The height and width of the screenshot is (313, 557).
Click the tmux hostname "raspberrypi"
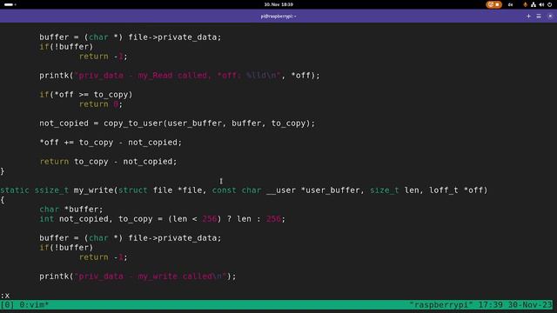441,305
